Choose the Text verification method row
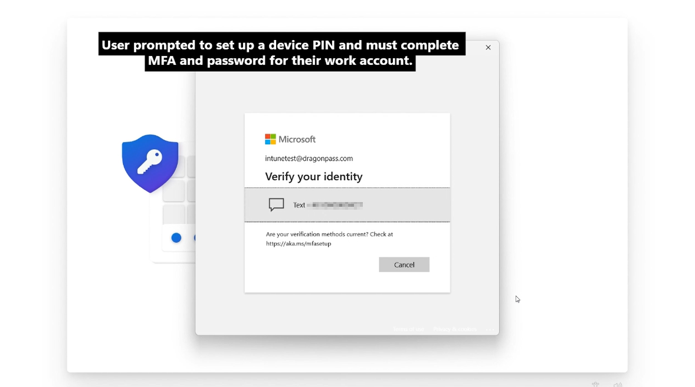This screenshot has width=695, height=387. [347, 205]
